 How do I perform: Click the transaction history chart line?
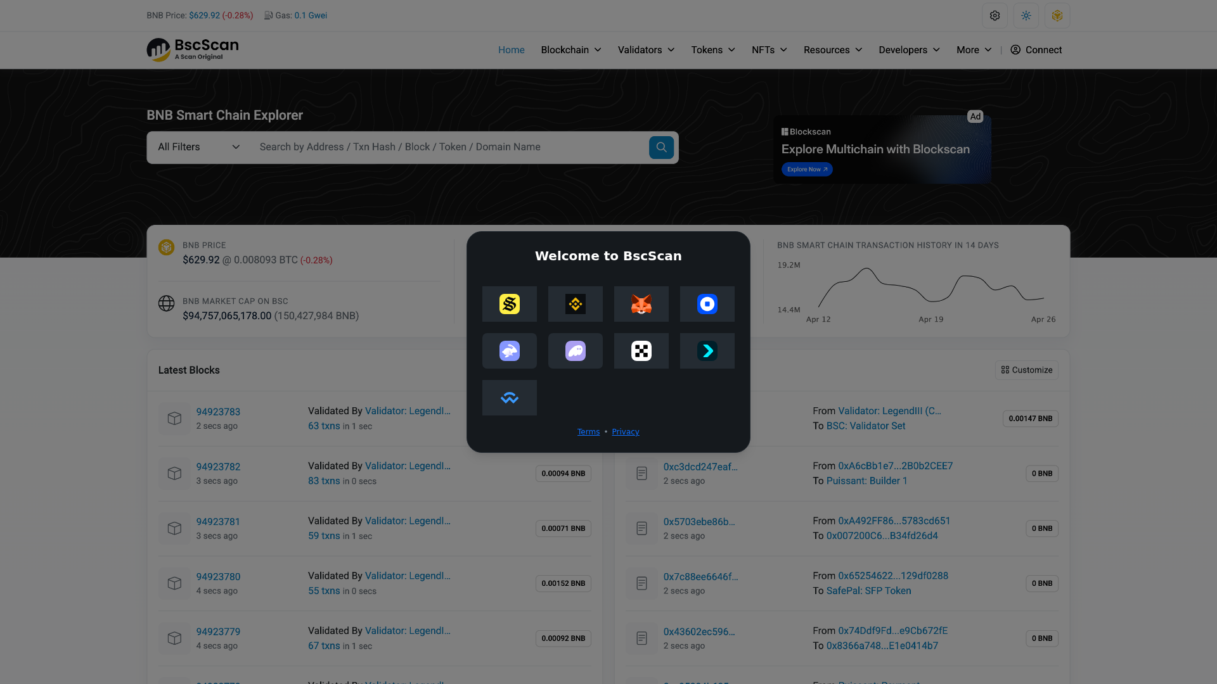pos(930,288)
